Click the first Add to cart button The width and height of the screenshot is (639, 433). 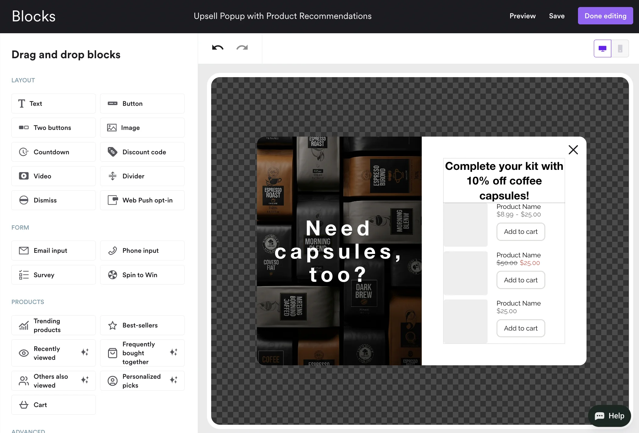click(x=521, y=232)
